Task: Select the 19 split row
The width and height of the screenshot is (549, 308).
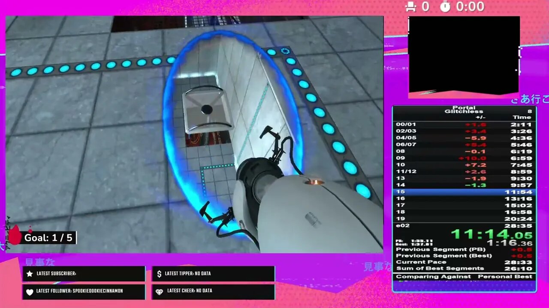Action: point(464,219)
